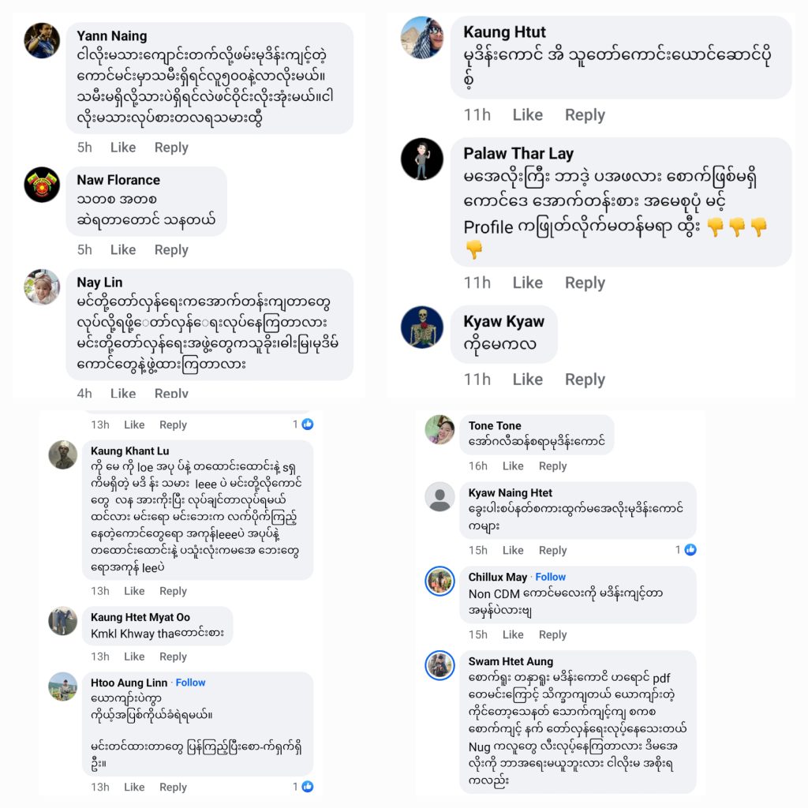This screenshot has width=808, height=808.
Task: Click Tone Tone's profile picture
Action: (440, 430)
